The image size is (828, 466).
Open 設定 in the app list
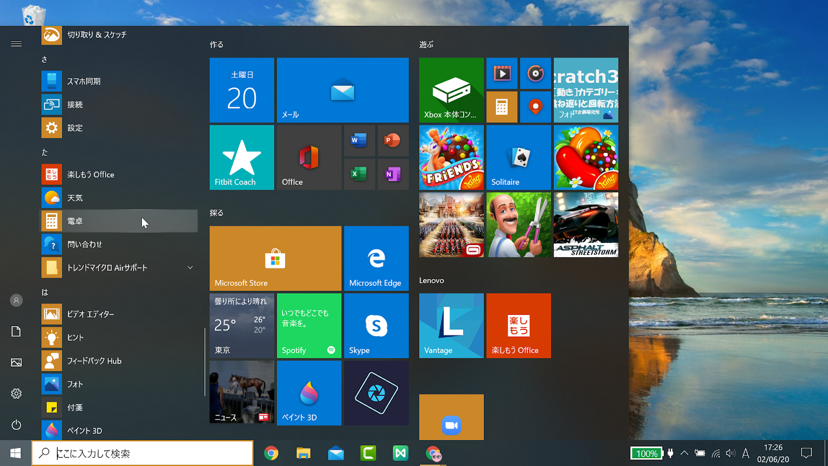point(119,128)
